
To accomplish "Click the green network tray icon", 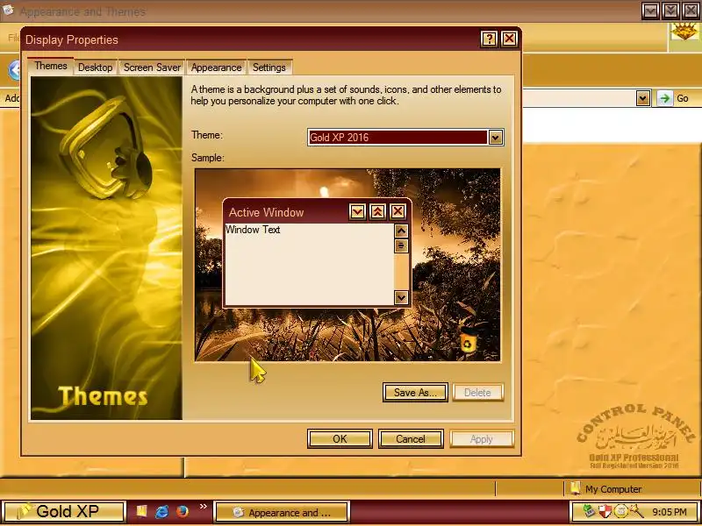I will coord(589,511).
